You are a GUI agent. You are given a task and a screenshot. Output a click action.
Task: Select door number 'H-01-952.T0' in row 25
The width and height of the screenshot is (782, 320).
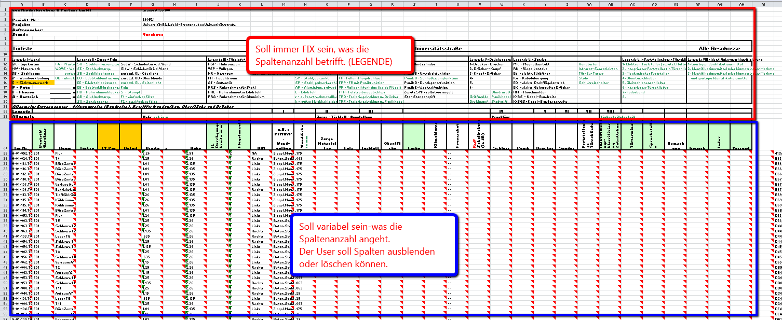(x=22, y=154)
